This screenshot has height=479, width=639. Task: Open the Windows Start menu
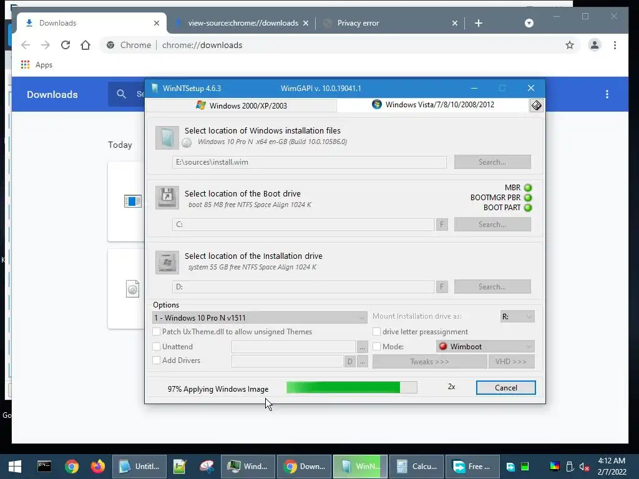[x=15, y=467]
